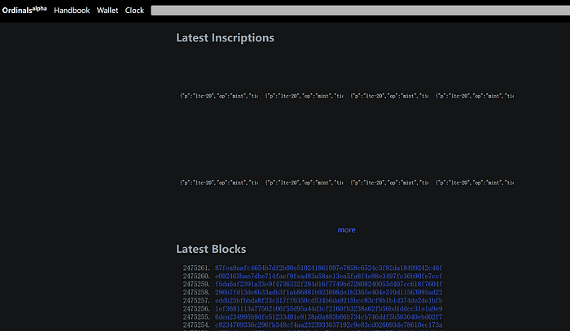Open block hash starting with 6dea234995
The image size is (570, 331).
click(329, 317)
